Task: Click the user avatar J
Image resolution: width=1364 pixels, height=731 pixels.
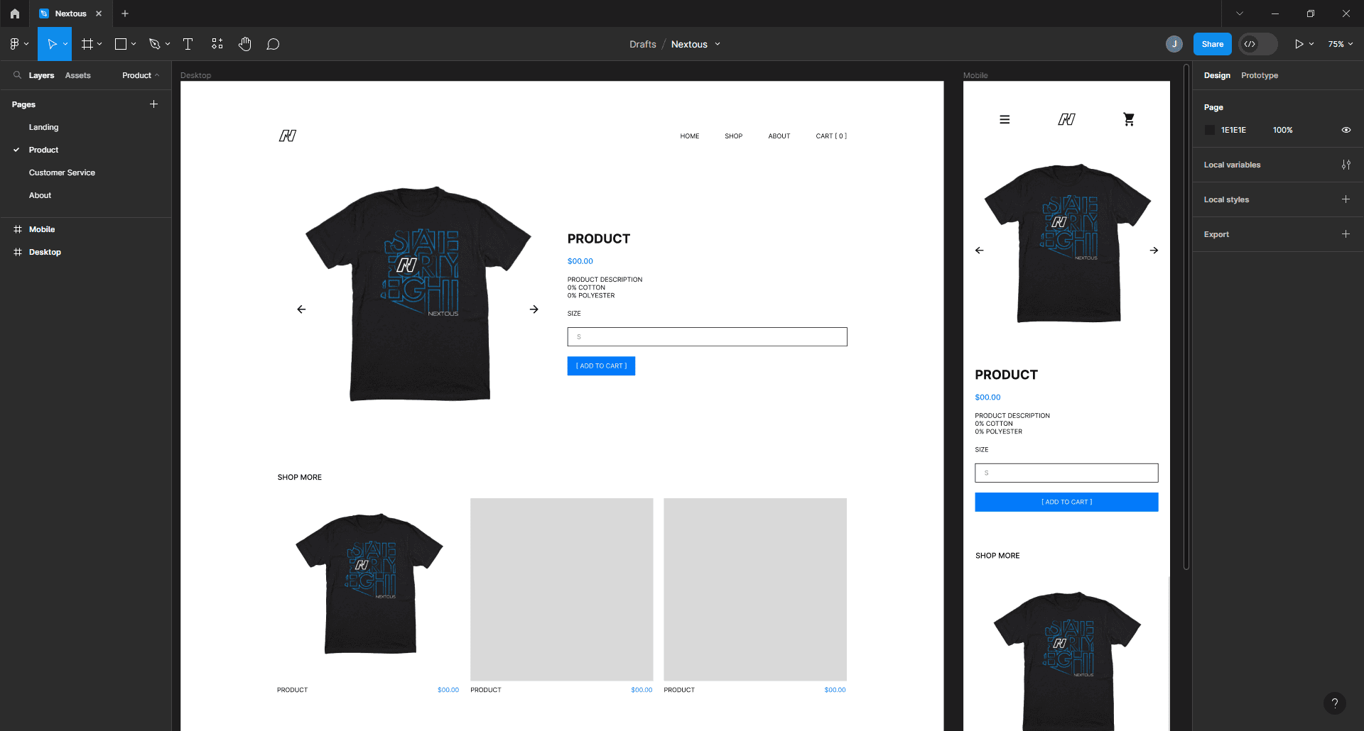Action: pyautogui.click(x=1174, y=44)
